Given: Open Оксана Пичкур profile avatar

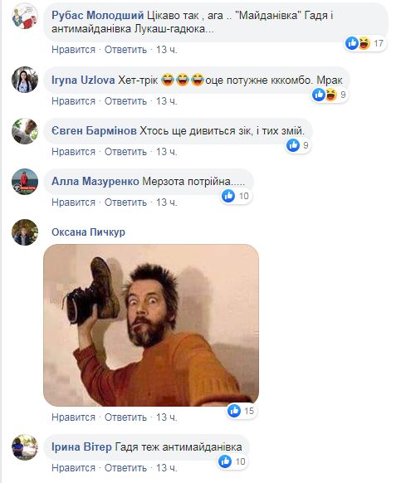Looking at the screenshot, I should (x=25, y=232).
